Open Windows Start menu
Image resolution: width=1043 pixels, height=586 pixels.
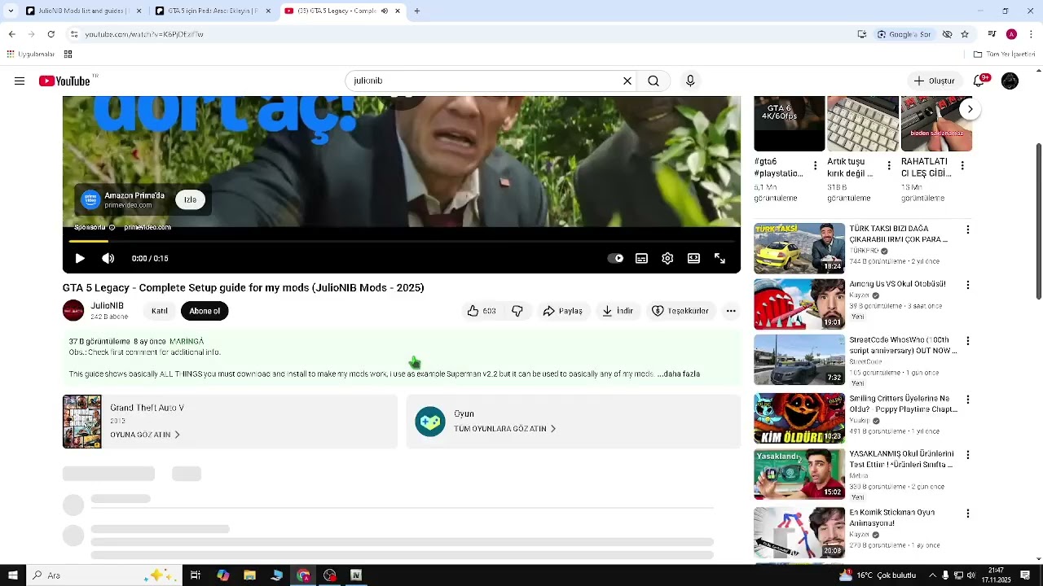pos(12,575)
